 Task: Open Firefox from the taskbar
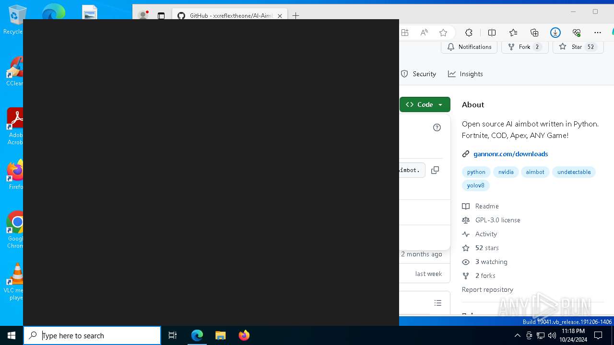[x=244, y=335]
